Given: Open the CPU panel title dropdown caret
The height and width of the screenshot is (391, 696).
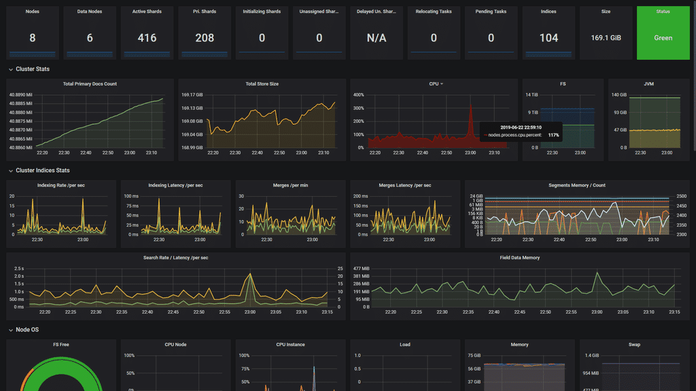Looking at the screenshot, I should [x=442, y=84].
